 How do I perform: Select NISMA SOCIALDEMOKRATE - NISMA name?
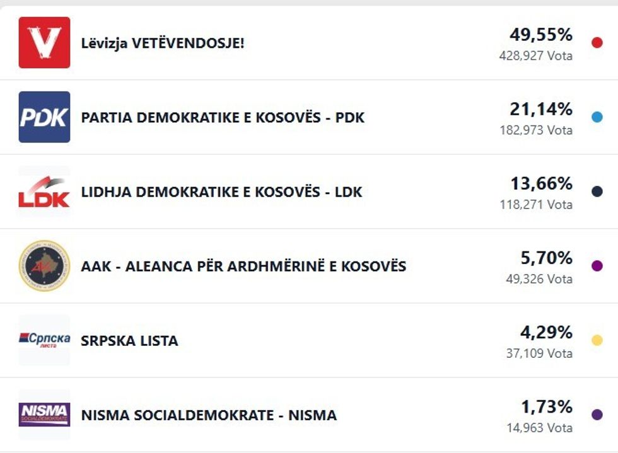point(209,415)
